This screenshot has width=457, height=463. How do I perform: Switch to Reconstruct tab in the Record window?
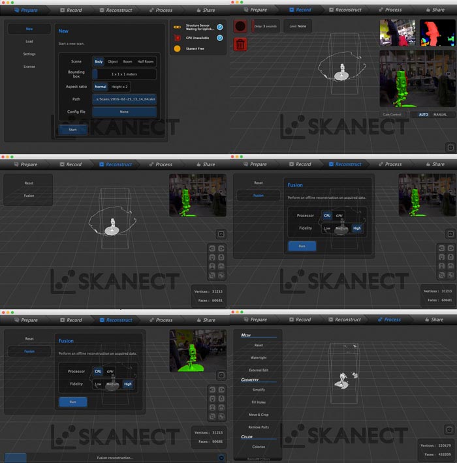pos(345,10)
